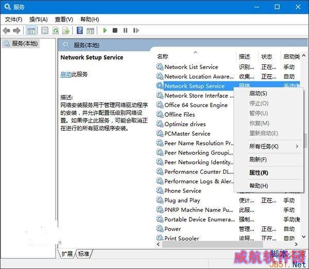The image size is (309, 269).
Task: Click the 启动 link to start service
Action: [66, 74]
